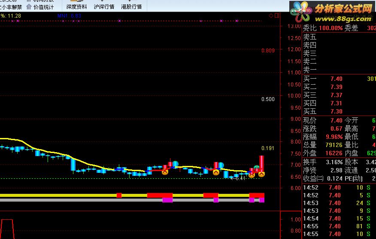
Task: Click the 委比 100.00% value
Action: 331,28
